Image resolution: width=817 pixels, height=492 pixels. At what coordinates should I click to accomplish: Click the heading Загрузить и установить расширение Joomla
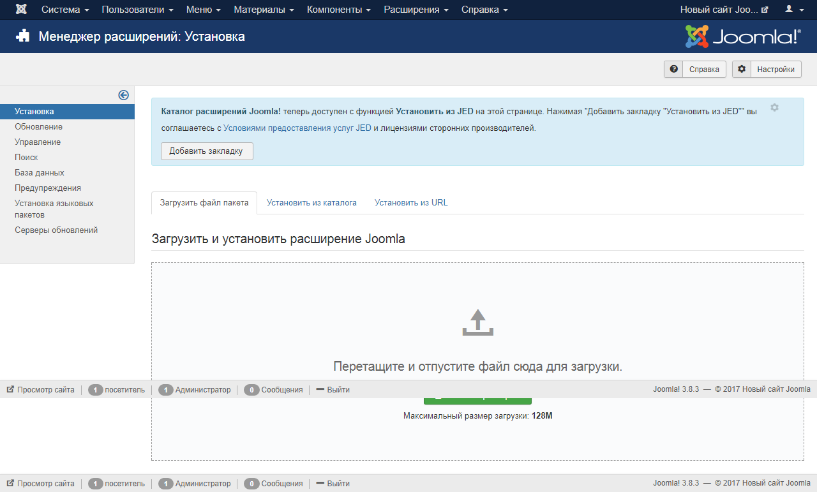(x=278, y=239)
